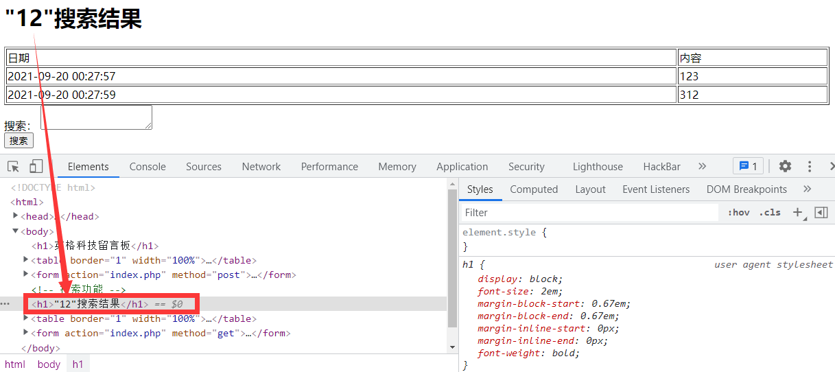Toggle .cls element classes panel
This screenshot has width=835, height=372.
770,213
